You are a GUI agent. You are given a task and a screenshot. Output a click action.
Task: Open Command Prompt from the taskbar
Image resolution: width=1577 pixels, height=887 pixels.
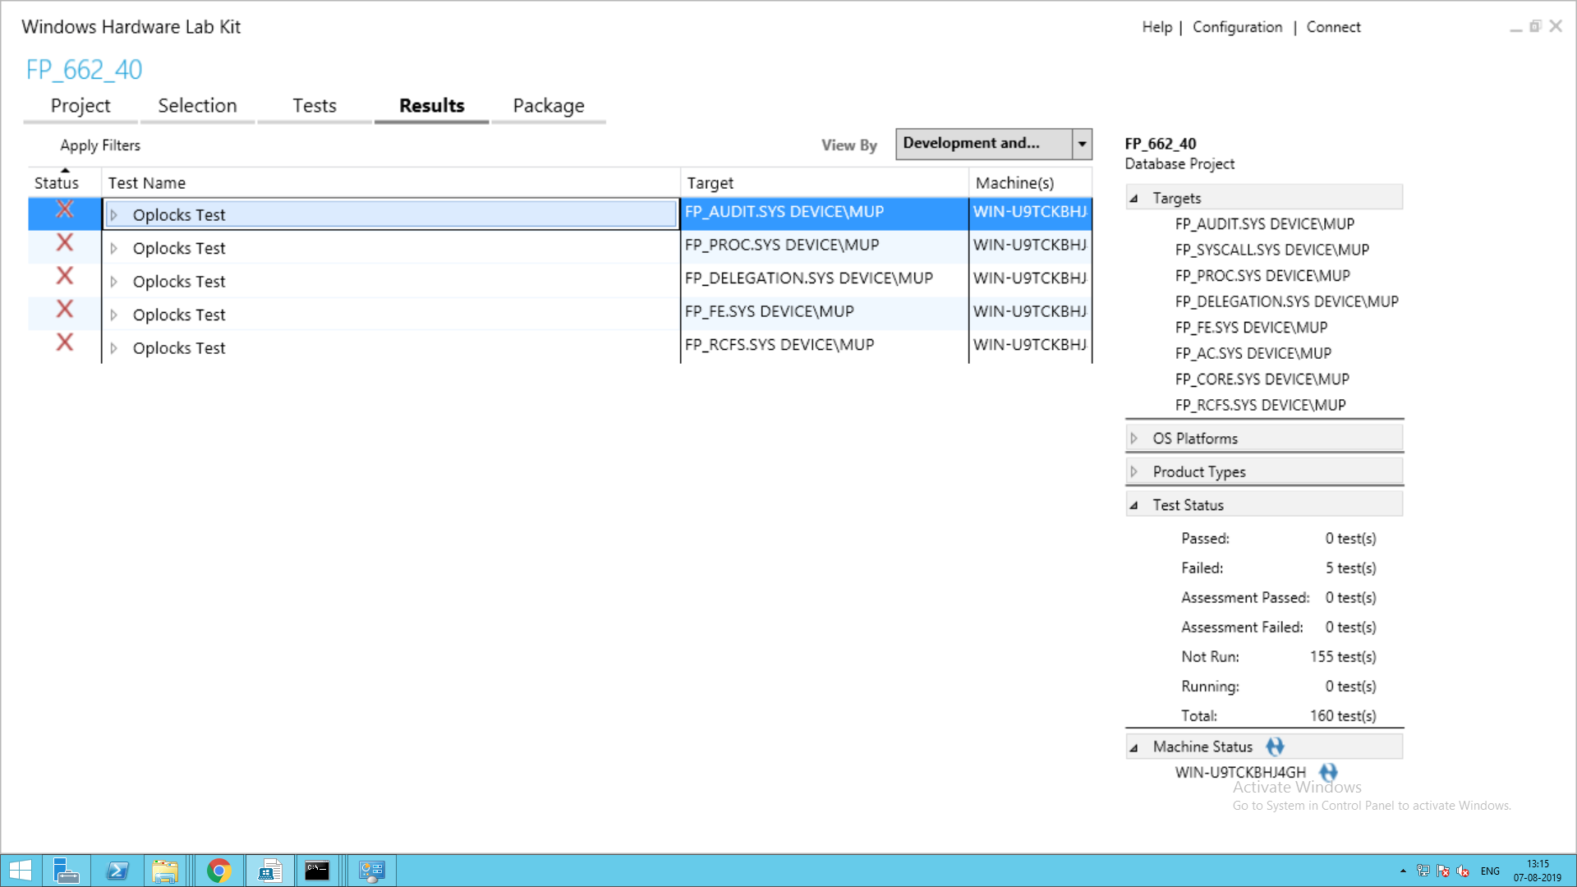click(x=317, y=871)
